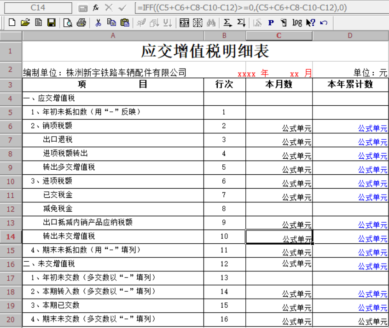Viewport: 389px width, 328px height.
Task: Click black 公式单元 in column D row 20
Action: click(372, 322)
